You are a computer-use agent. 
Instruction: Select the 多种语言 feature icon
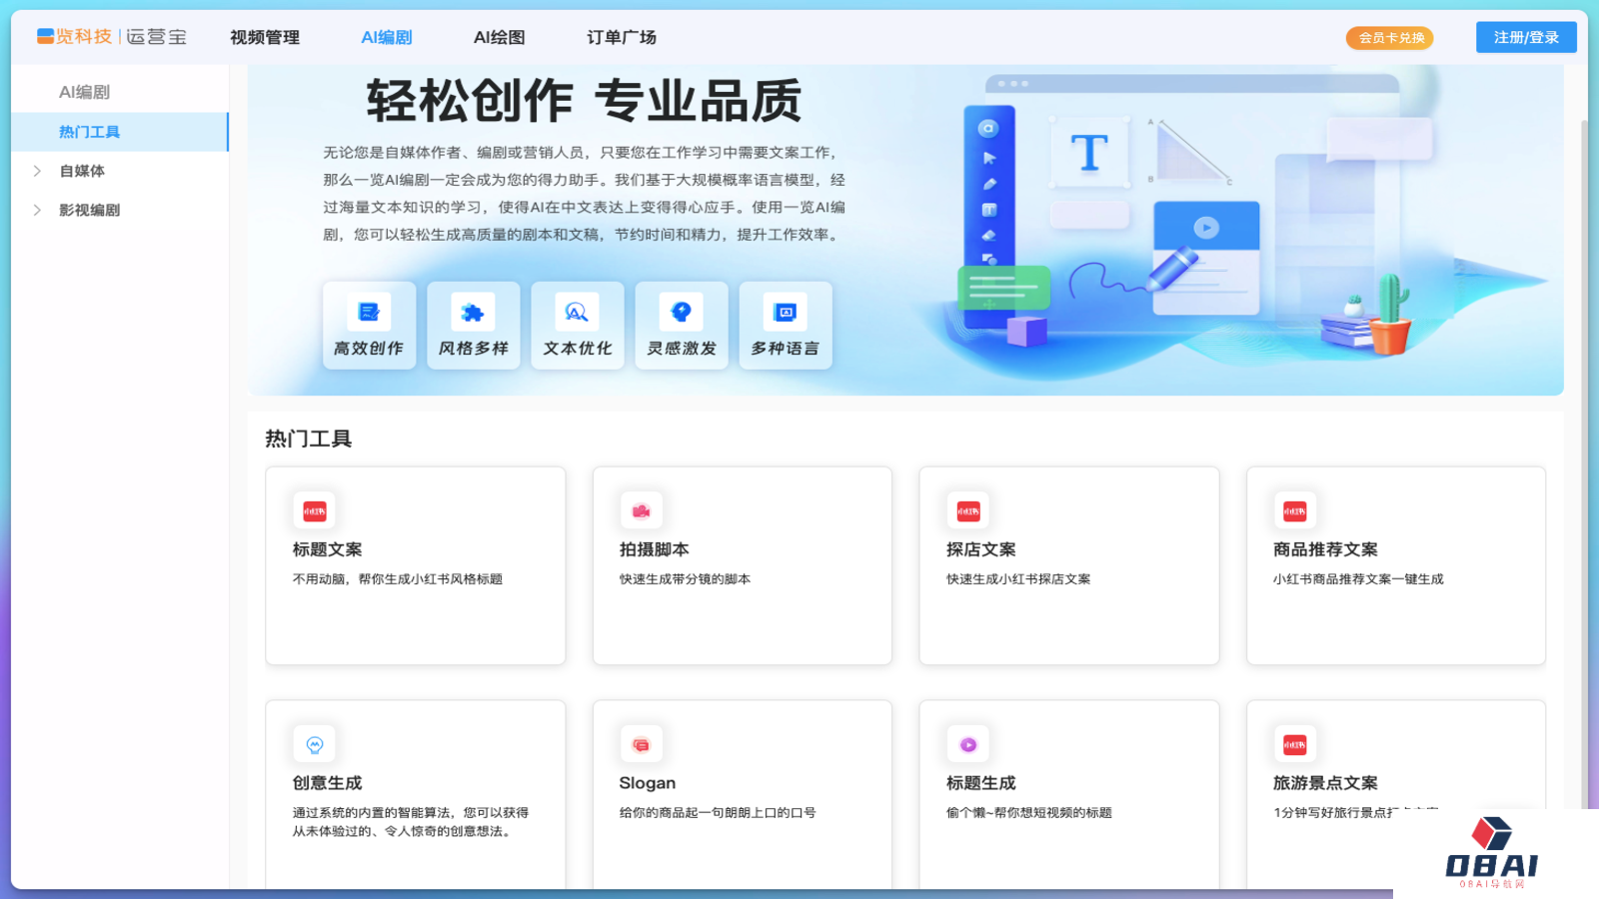coord(785,311)
